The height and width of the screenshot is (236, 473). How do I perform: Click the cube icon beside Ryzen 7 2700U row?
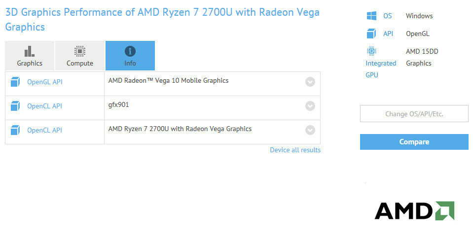[x=15, y=131]
